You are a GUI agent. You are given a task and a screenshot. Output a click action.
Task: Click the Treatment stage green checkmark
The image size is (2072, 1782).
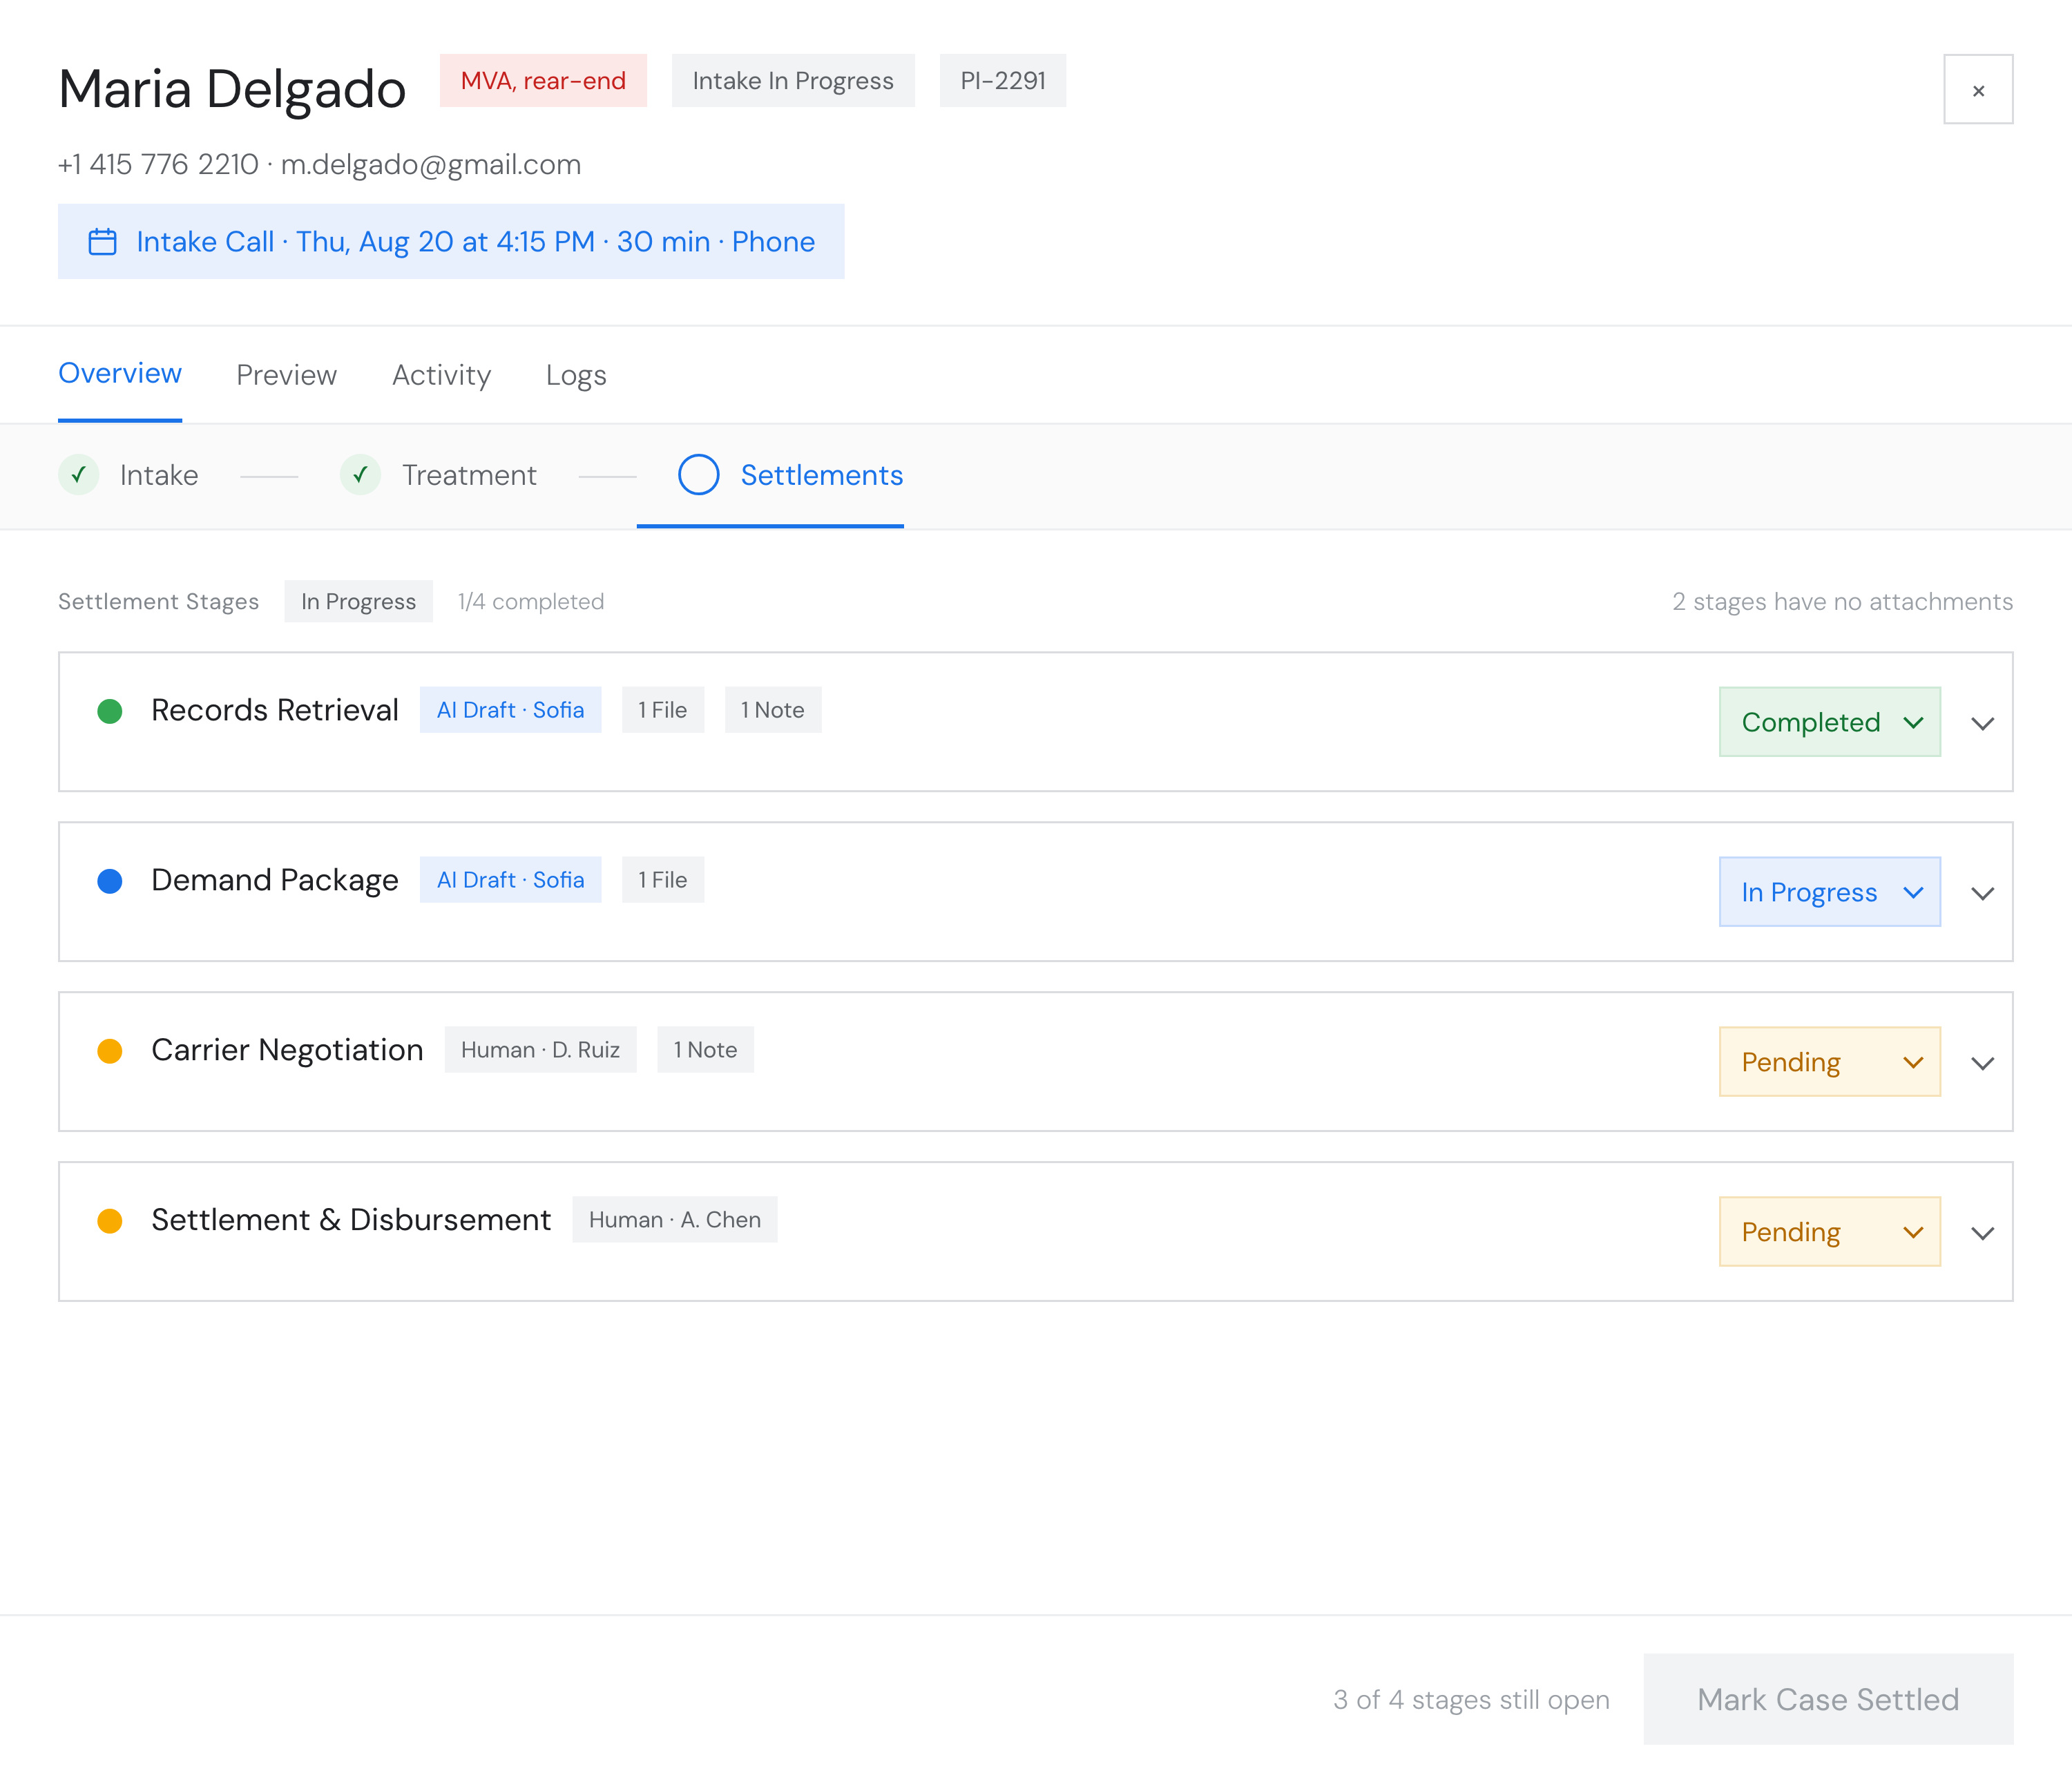[360, 475]
